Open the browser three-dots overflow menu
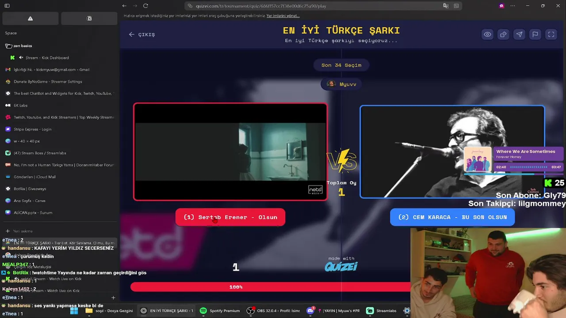This screenshot has width=566, height=318. pos(513,6)
